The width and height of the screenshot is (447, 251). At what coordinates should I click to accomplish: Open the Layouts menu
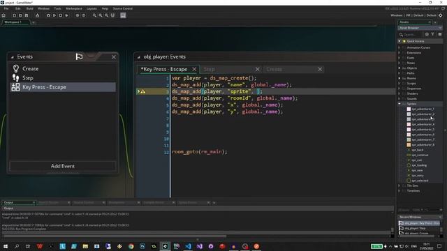[x=91, y=8]
